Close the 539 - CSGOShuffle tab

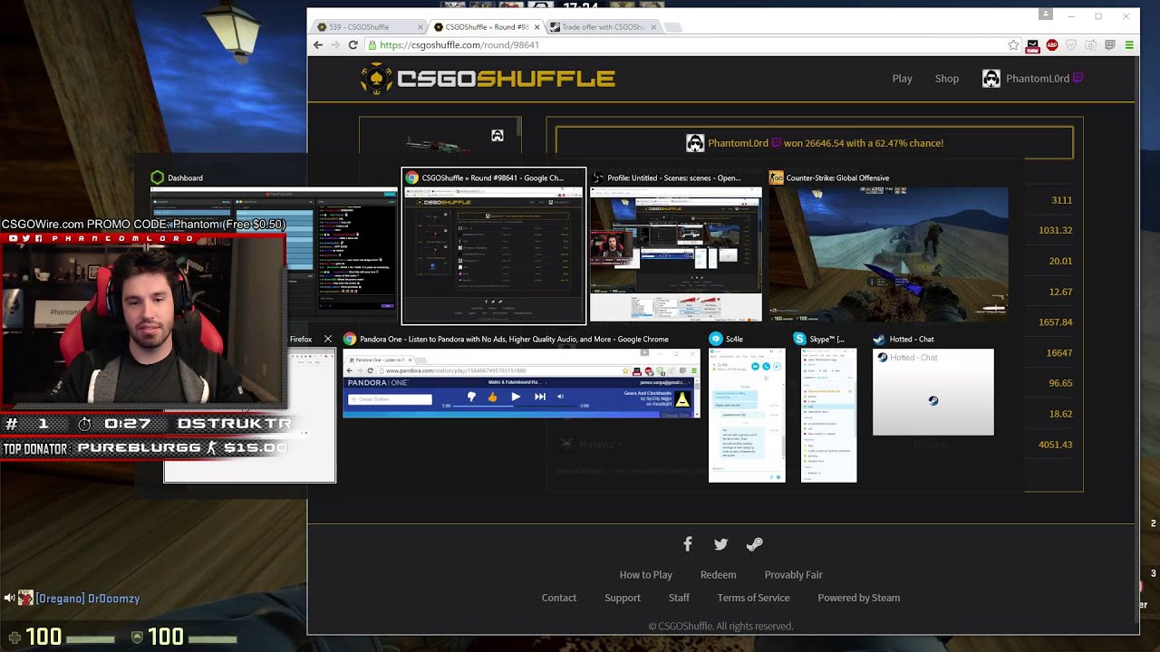click(x=420, y=27)
